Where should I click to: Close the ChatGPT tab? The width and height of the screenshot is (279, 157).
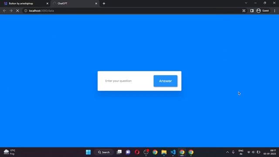(96, 3)
